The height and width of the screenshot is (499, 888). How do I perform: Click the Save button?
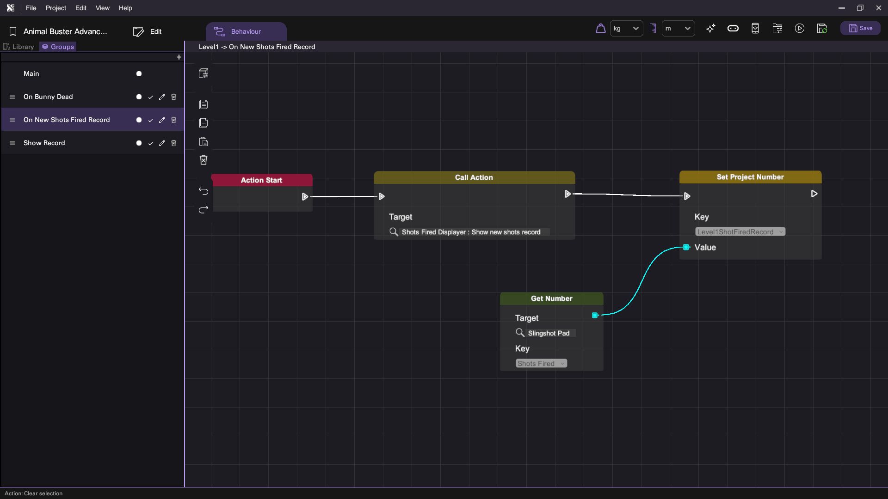point(860,29)
